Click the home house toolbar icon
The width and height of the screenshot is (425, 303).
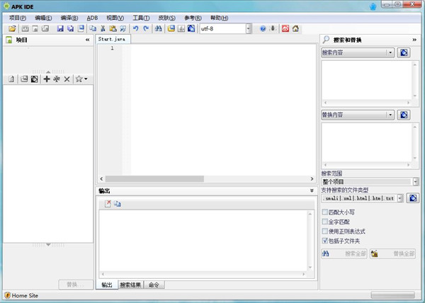(295, 28)
